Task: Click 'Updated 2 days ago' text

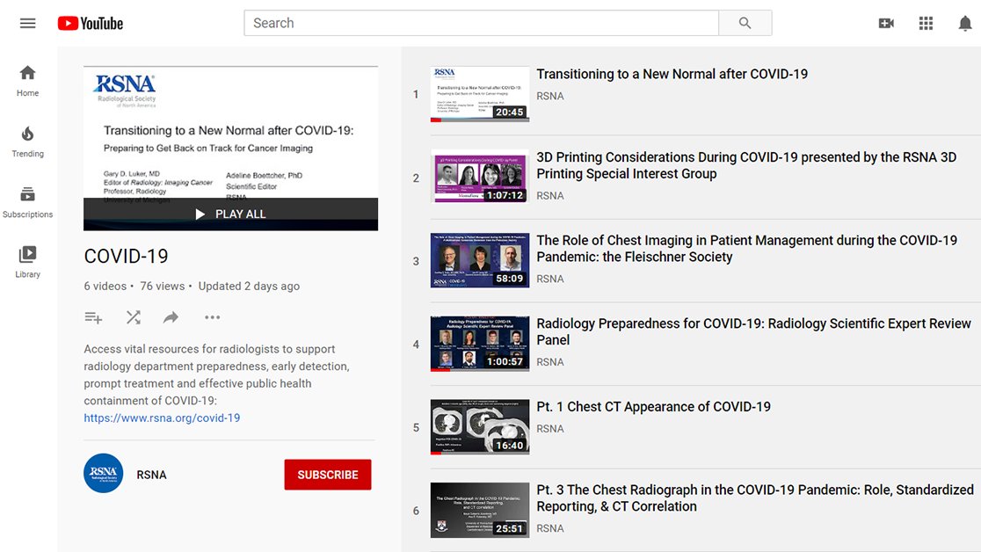Action: (x=249, y=286)
